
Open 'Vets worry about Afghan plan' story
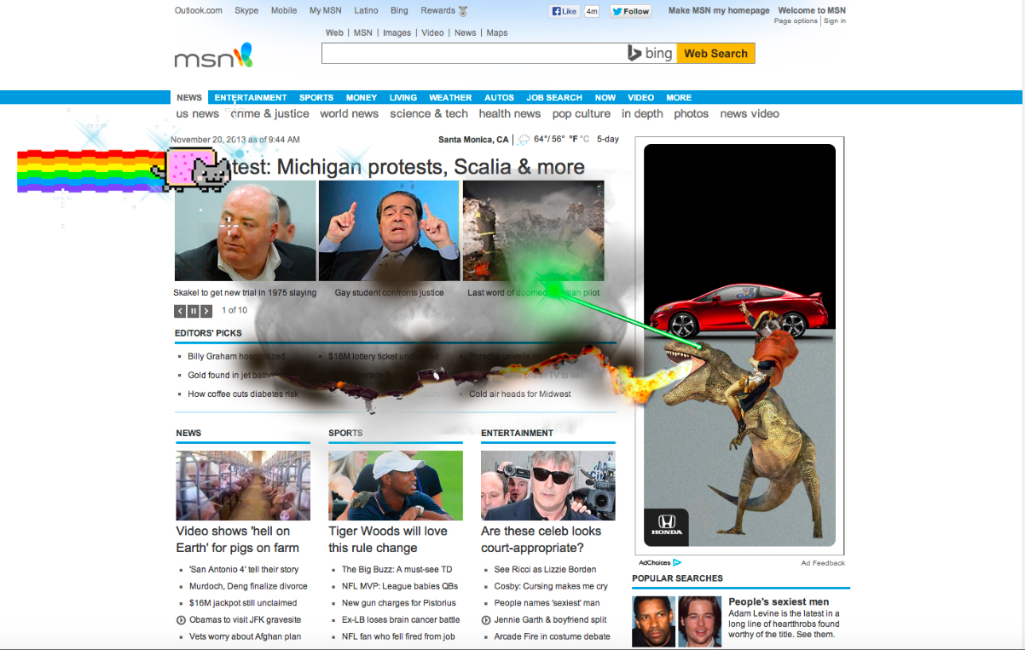(x=245, y=636)
